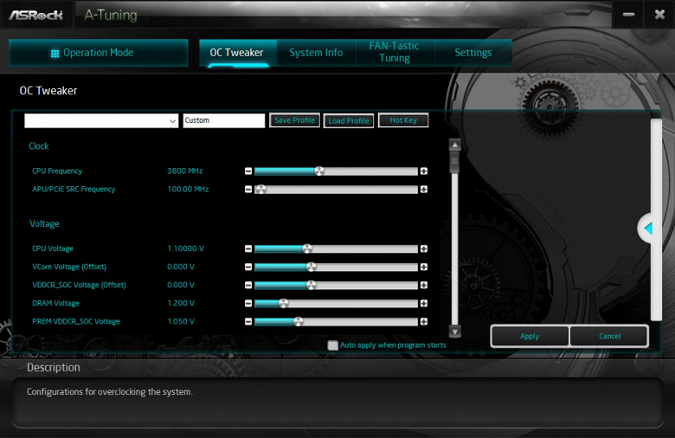Increase VDDCR_SOC Voltage (Offset) plus icon
Image resolution: width=675 pixels, height=438 pixels.
coord(424,285)
